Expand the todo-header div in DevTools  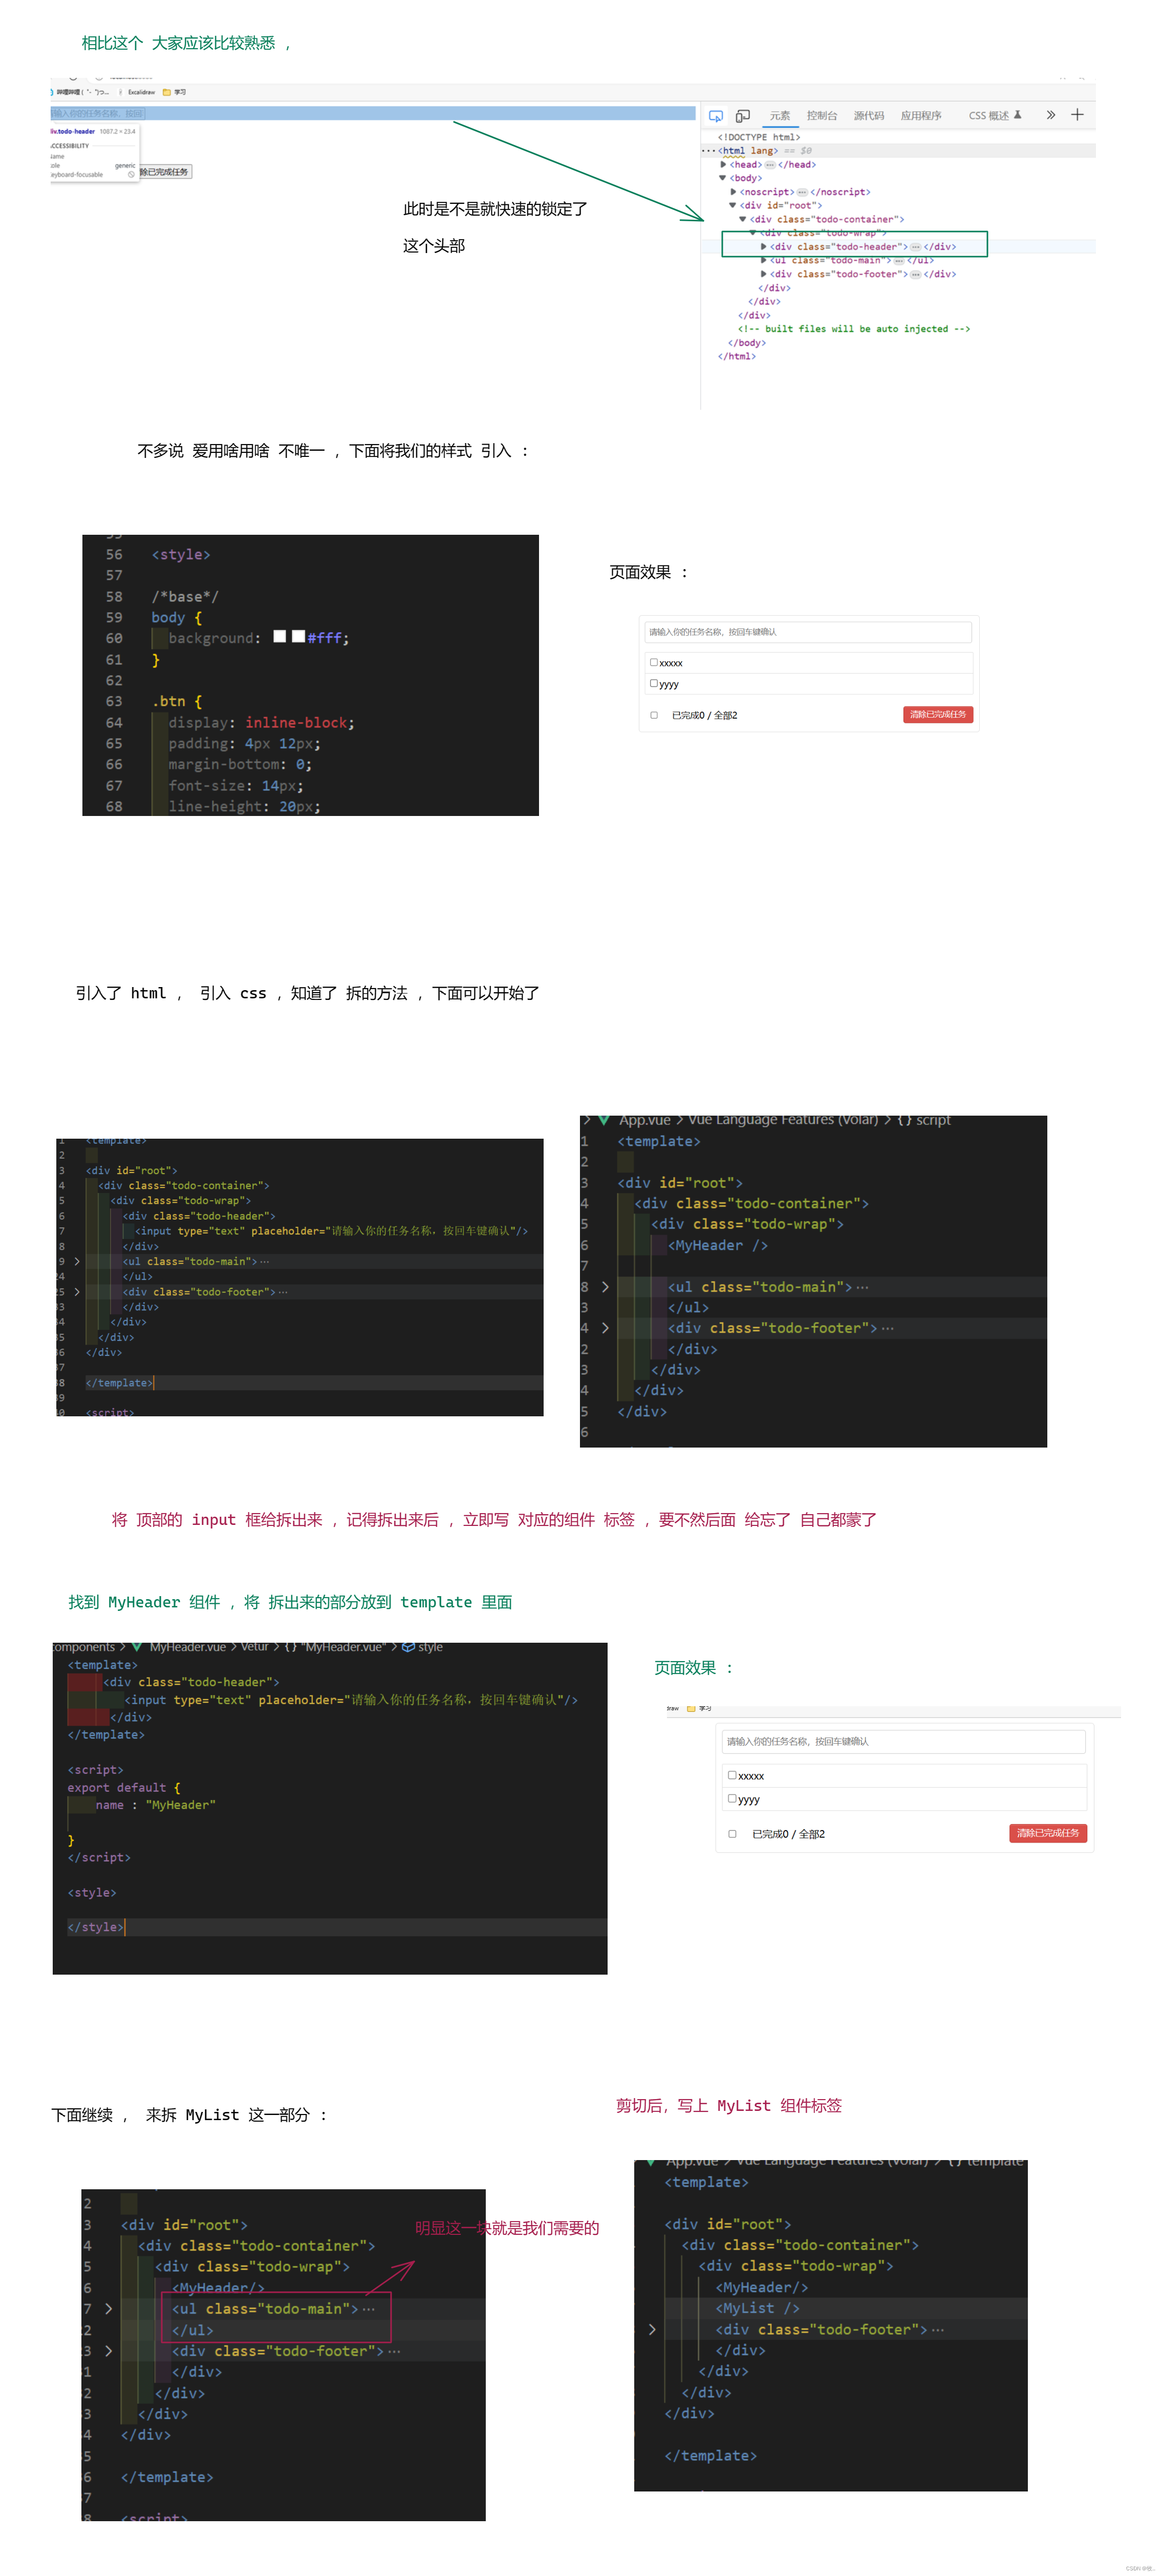[763, 247]
